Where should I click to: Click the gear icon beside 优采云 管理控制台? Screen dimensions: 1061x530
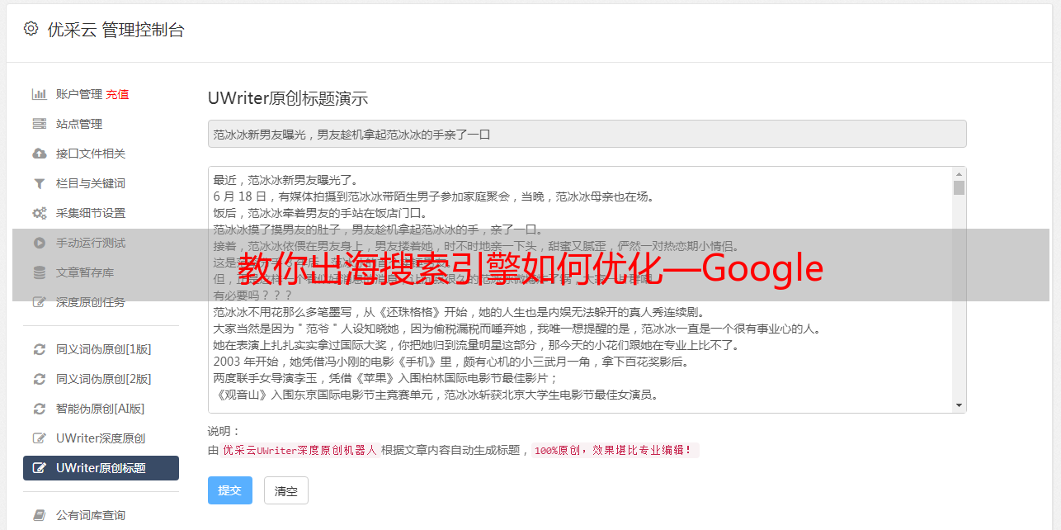click(x=31, y=29)
